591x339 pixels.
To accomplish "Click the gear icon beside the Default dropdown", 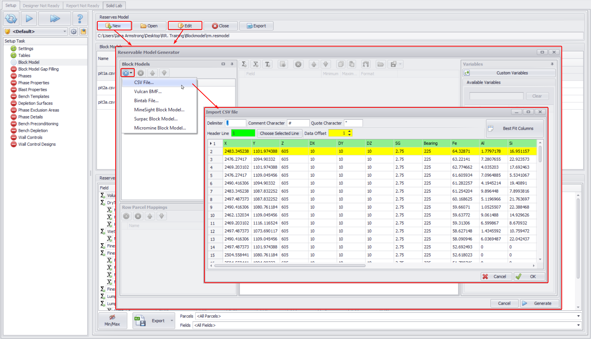I will pyautogui.click(x=74, y=32).
